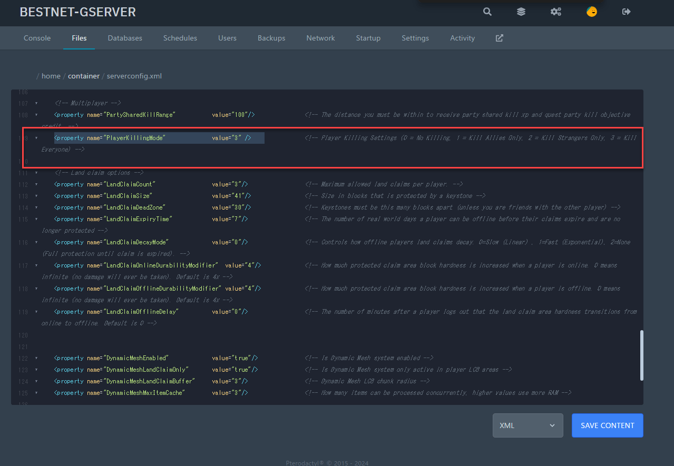Collapse fold arrow at DynamicMeshLandClaimBuffer line
The height and width of the screenshot is (466, 674).
36,381
